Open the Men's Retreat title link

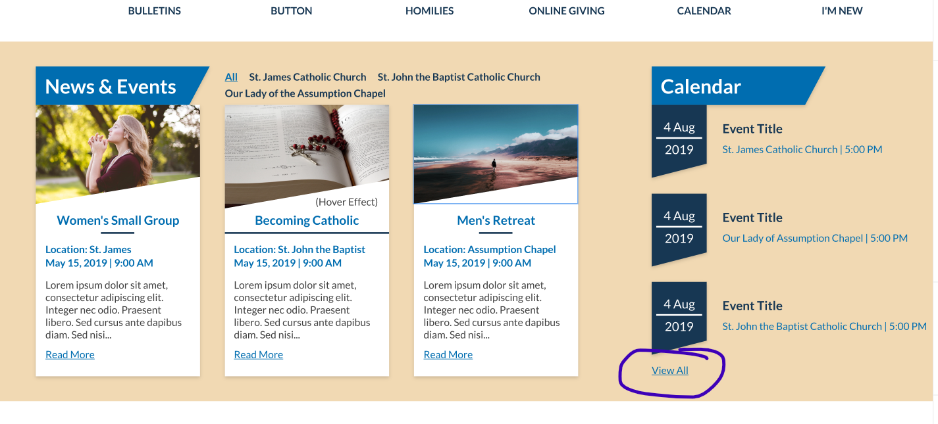(496, 220)
